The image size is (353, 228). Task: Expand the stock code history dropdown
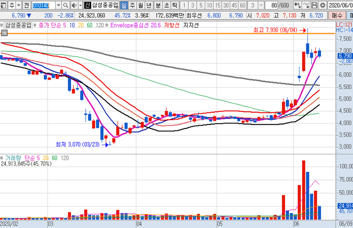[58, 5]
